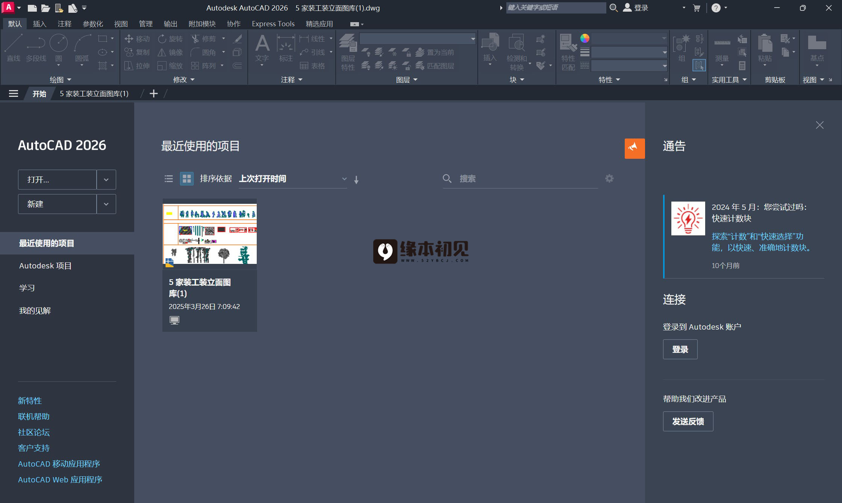Click the Rotate (旋转) tool
The height and width of the screenshot is (503, 842).
click(170, 39)
